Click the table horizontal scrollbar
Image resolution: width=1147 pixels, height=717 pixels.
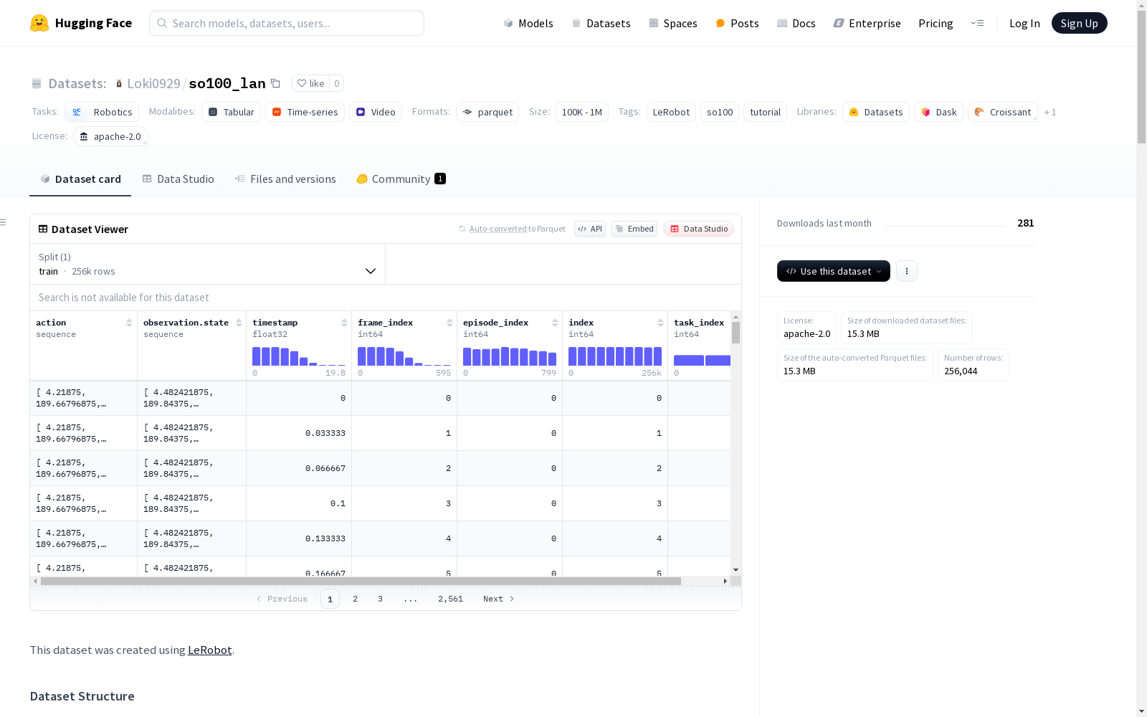pyautogui.click(x=361, y=581)
